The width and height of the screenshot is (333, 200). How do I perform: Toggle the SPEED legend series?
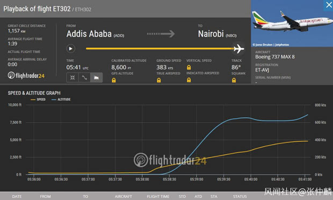38,99
